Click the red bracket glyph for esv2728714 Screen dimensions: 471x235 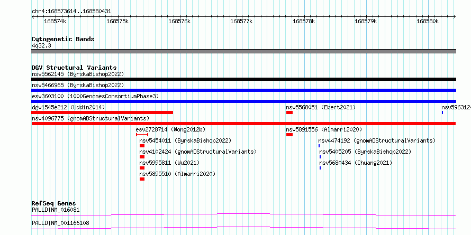click(142, 135)
